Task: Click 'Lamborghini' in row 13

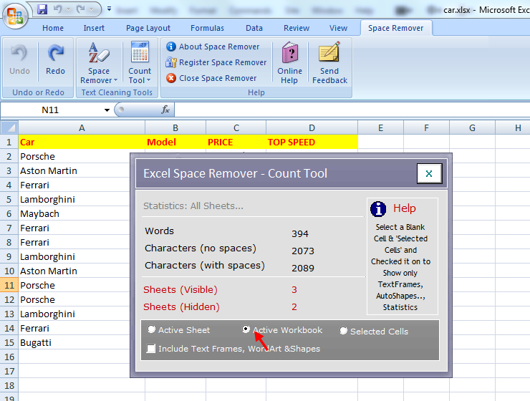Action: [74, 314]
